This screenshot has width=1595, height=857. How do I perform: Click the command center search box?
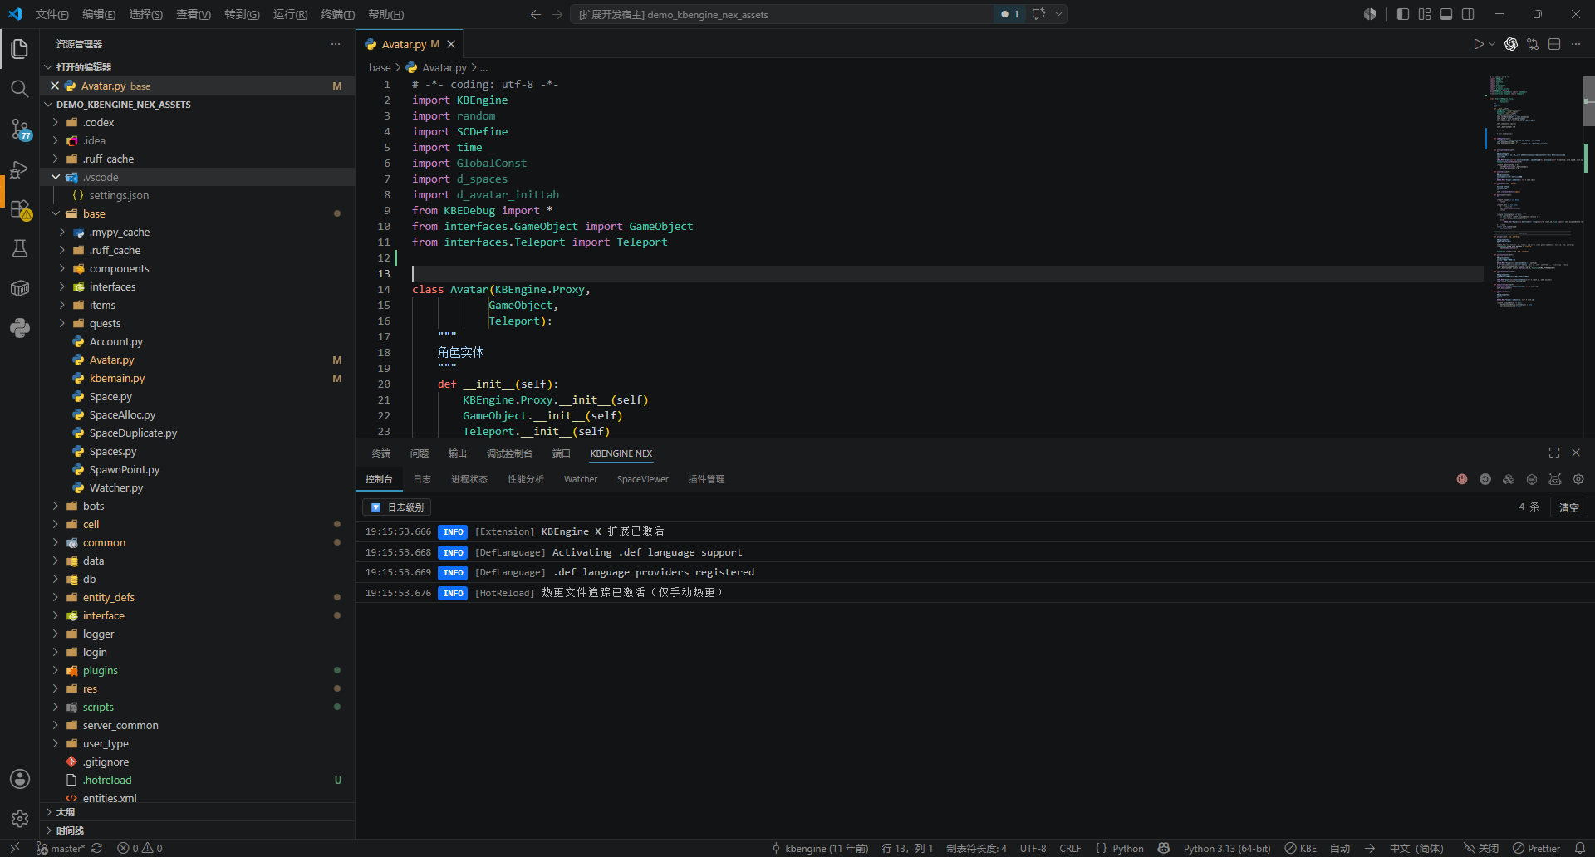(x=781, y=14)
